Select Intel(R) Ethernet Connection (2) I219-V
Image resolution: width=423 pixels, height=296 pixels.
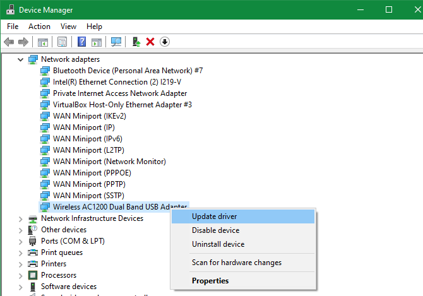point(117,82)
